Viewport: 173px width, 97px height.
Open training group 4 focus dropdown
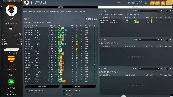pyautogui.click(x=149, y=69)
